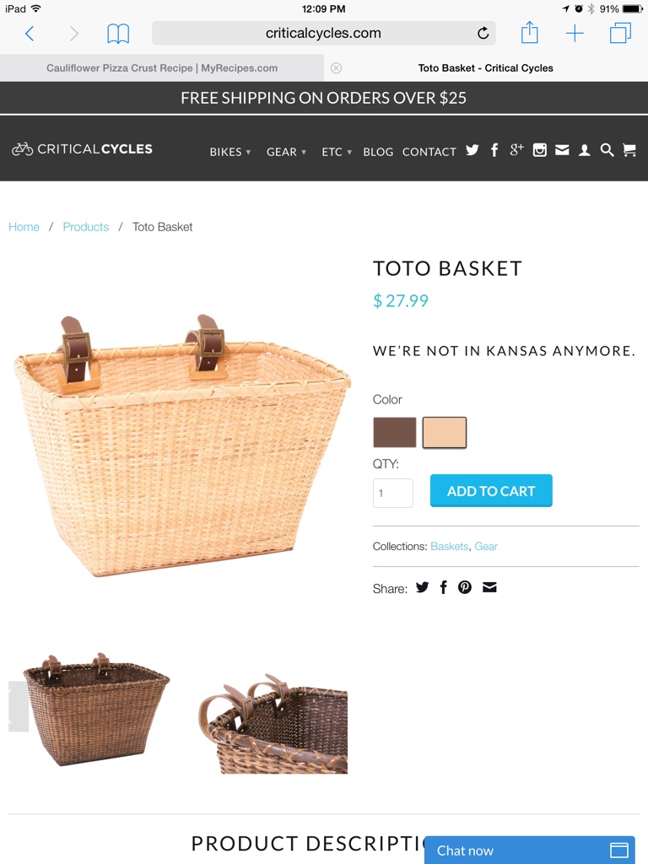Open the account user icon
Viewport: 648px width, 864px height.
coord(584,150)
